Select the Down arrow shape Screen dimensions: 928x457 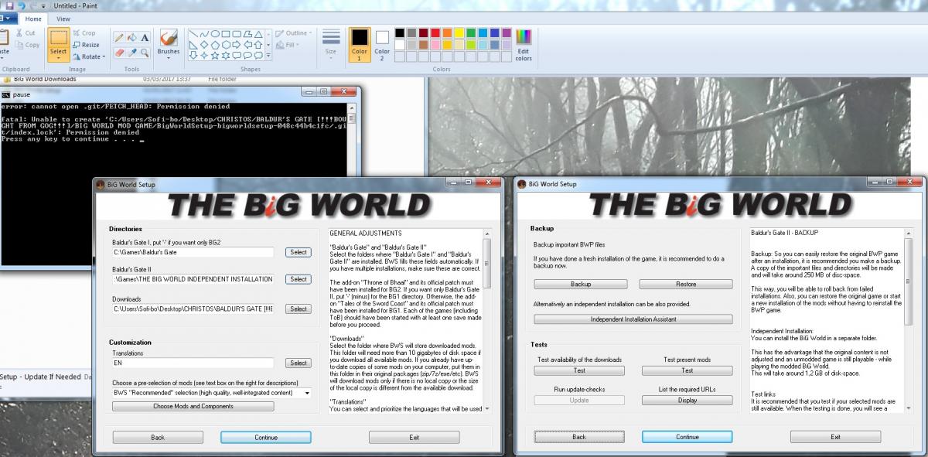coord(193,56)
